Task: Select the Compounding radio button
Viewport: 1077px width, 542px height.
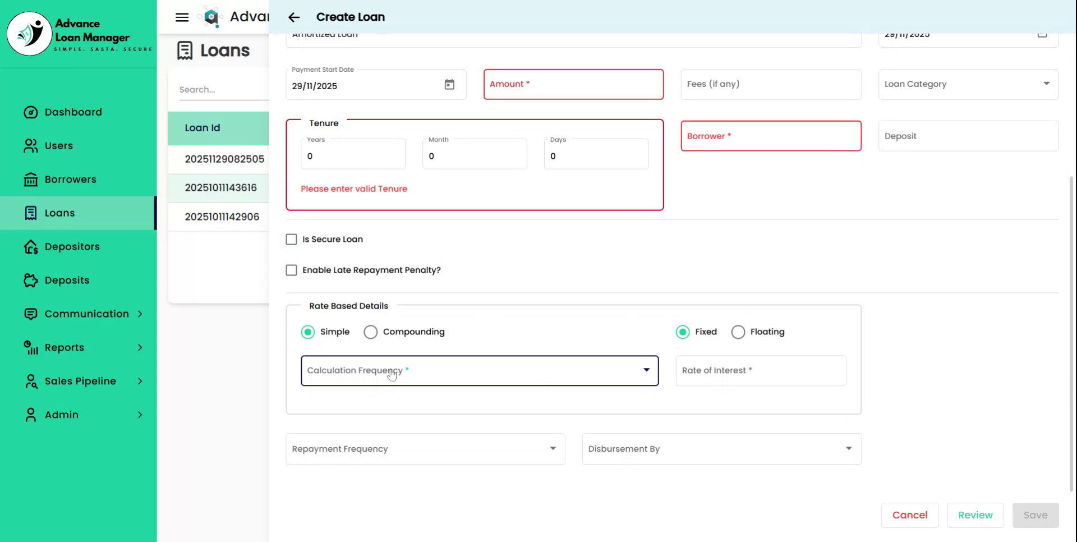Action: click(x=370, y=332)
